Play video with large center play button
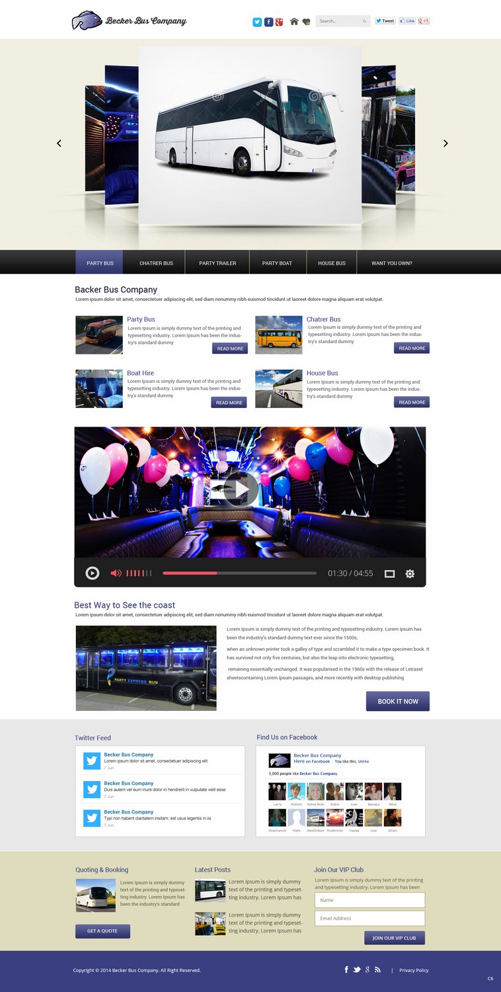Image resolution: width=501 pixels, height=992 pixels. click(240, 490)
